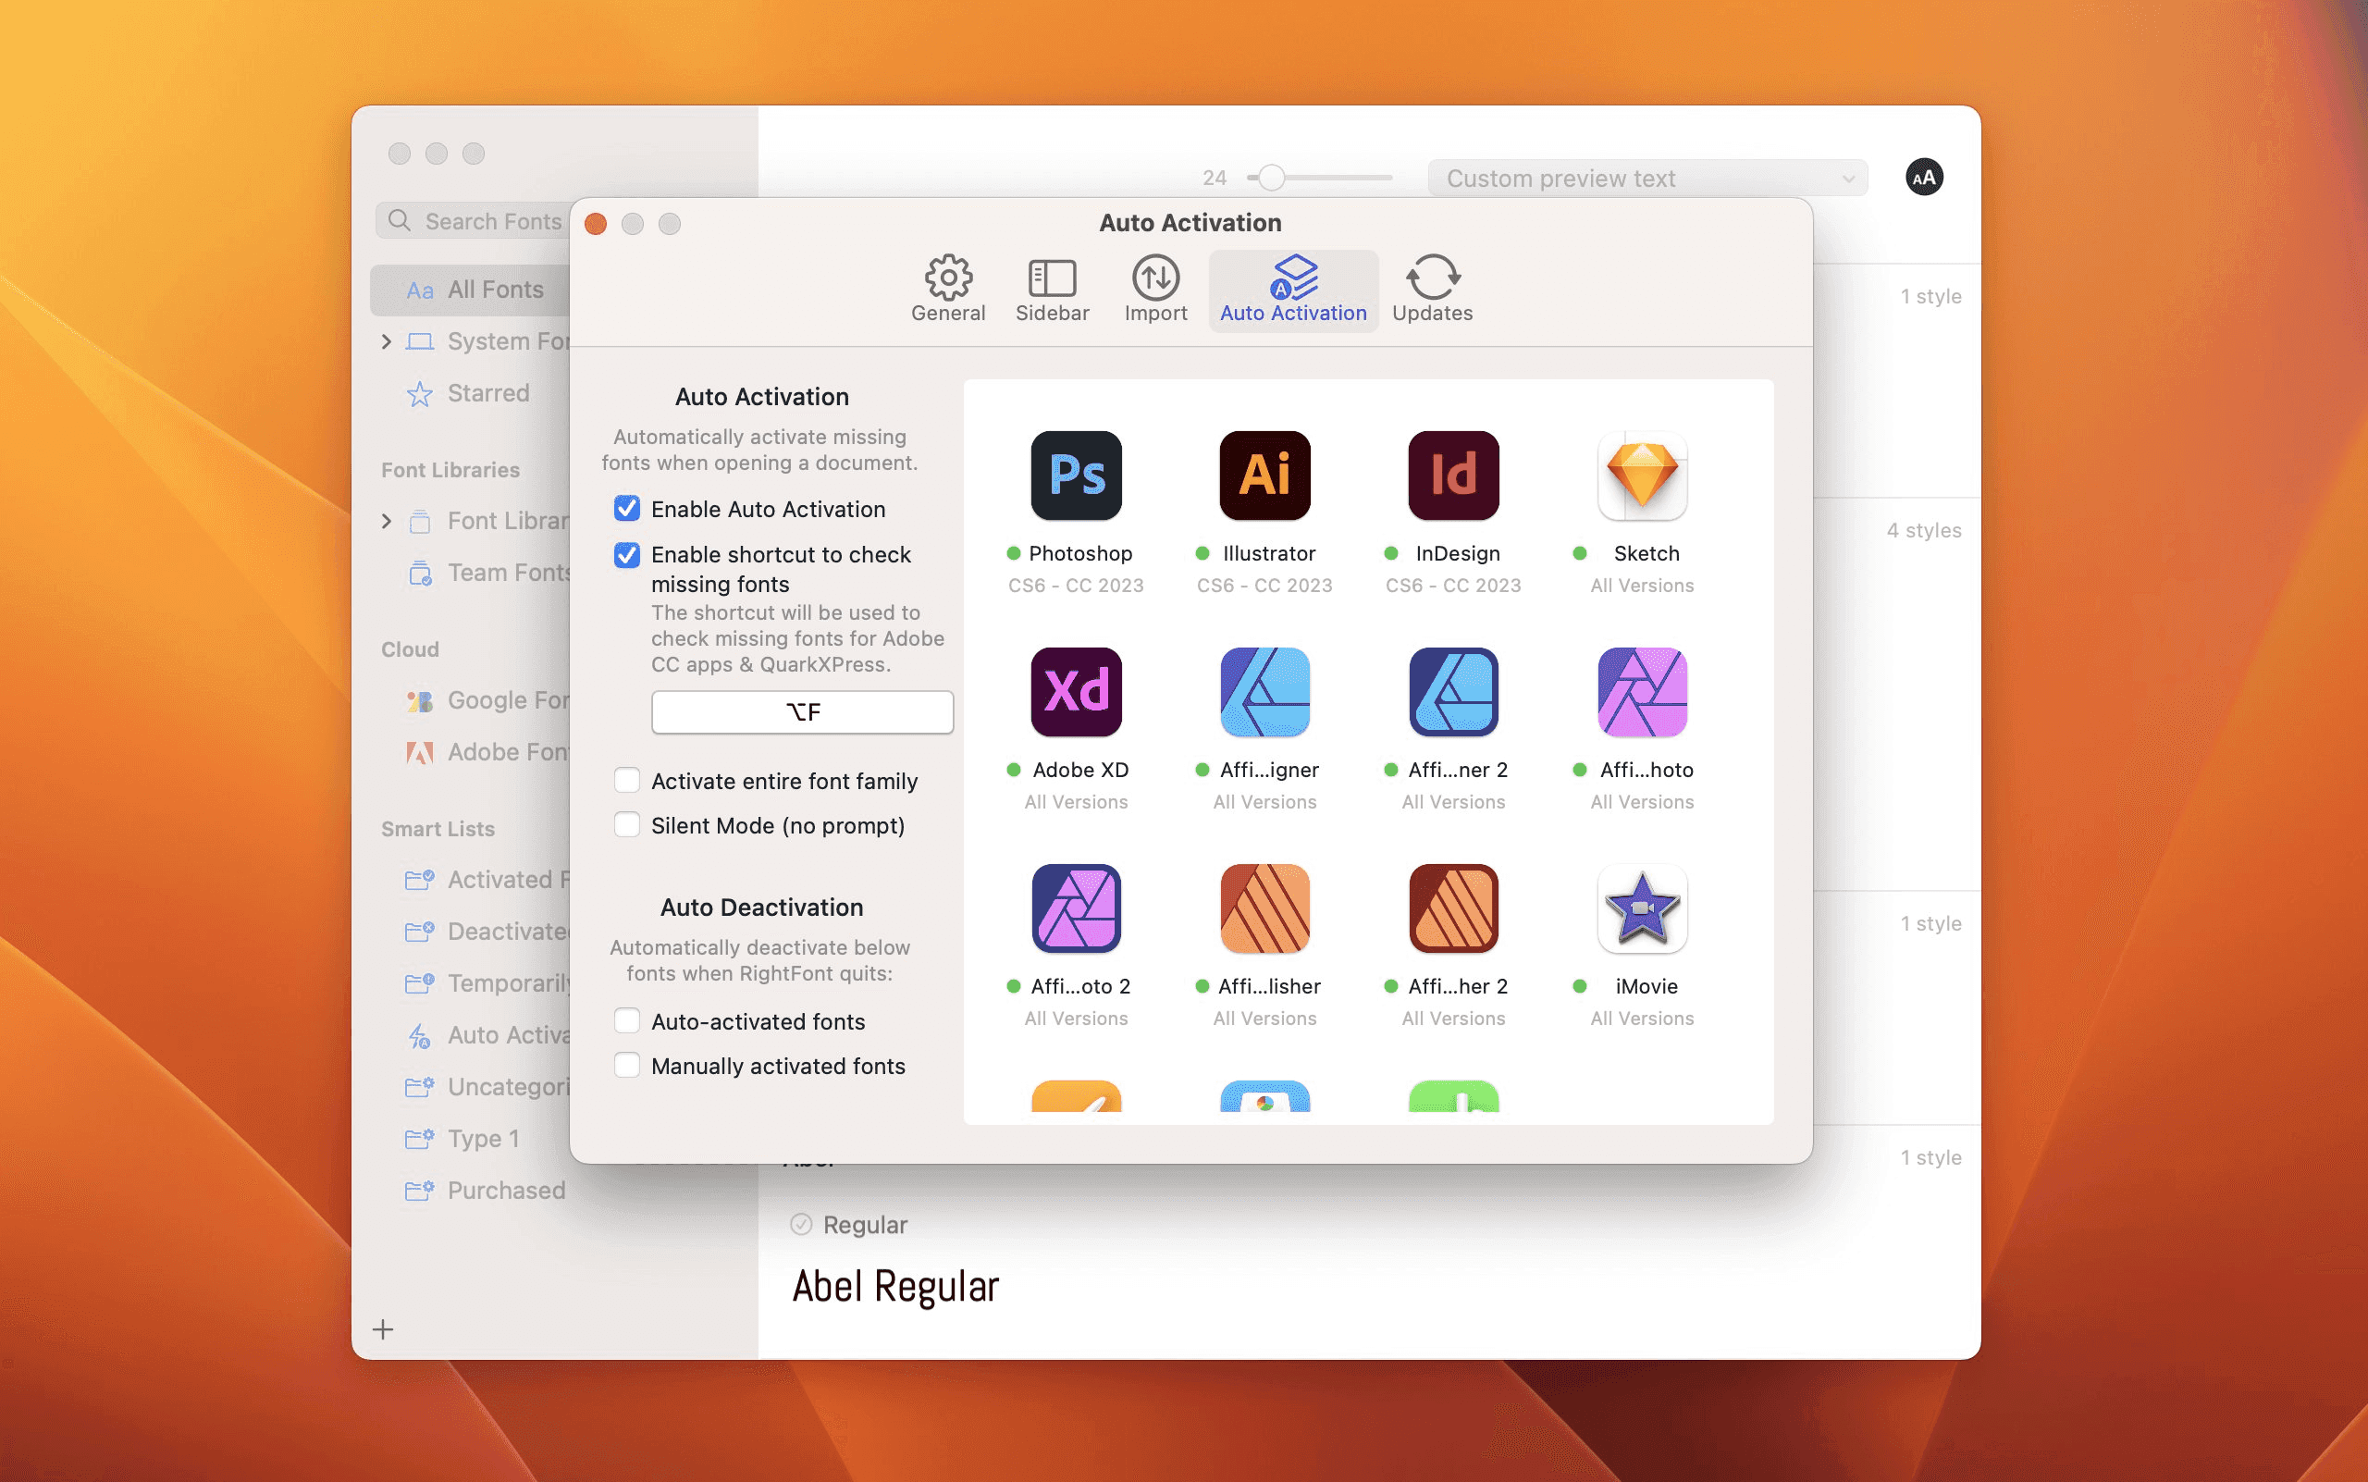The image size is (2368, 1482).
Task: Expand the Font Library disclosure chevron
Action: [x=386, y=521]
